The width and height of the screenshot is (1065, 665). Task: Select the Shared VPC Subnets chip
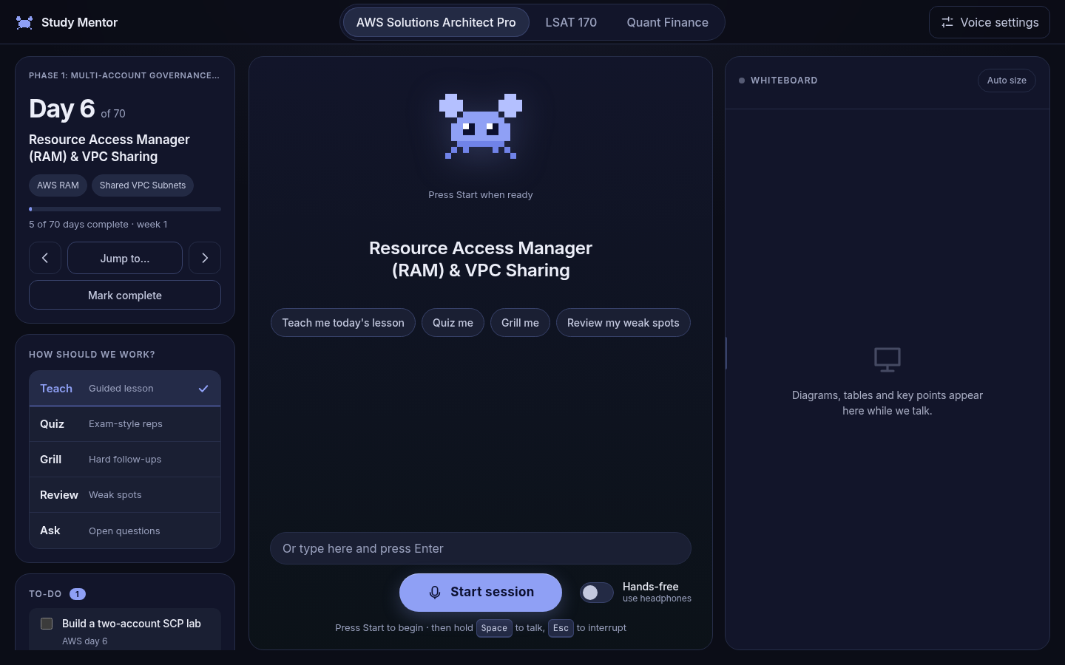point(143,185)
